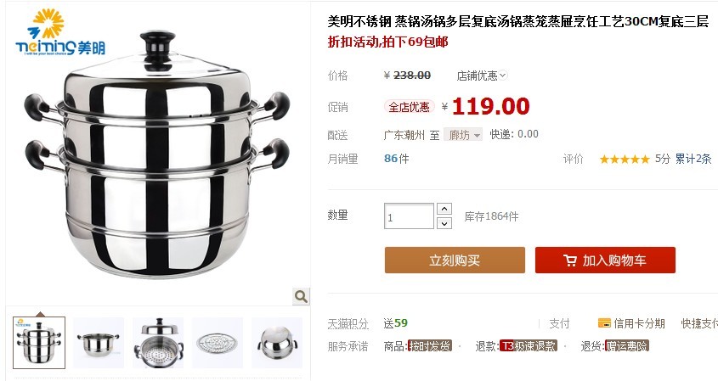Click the 加入购物车 add to cart button
Screen dimensions: 718x381
point(605,261)
